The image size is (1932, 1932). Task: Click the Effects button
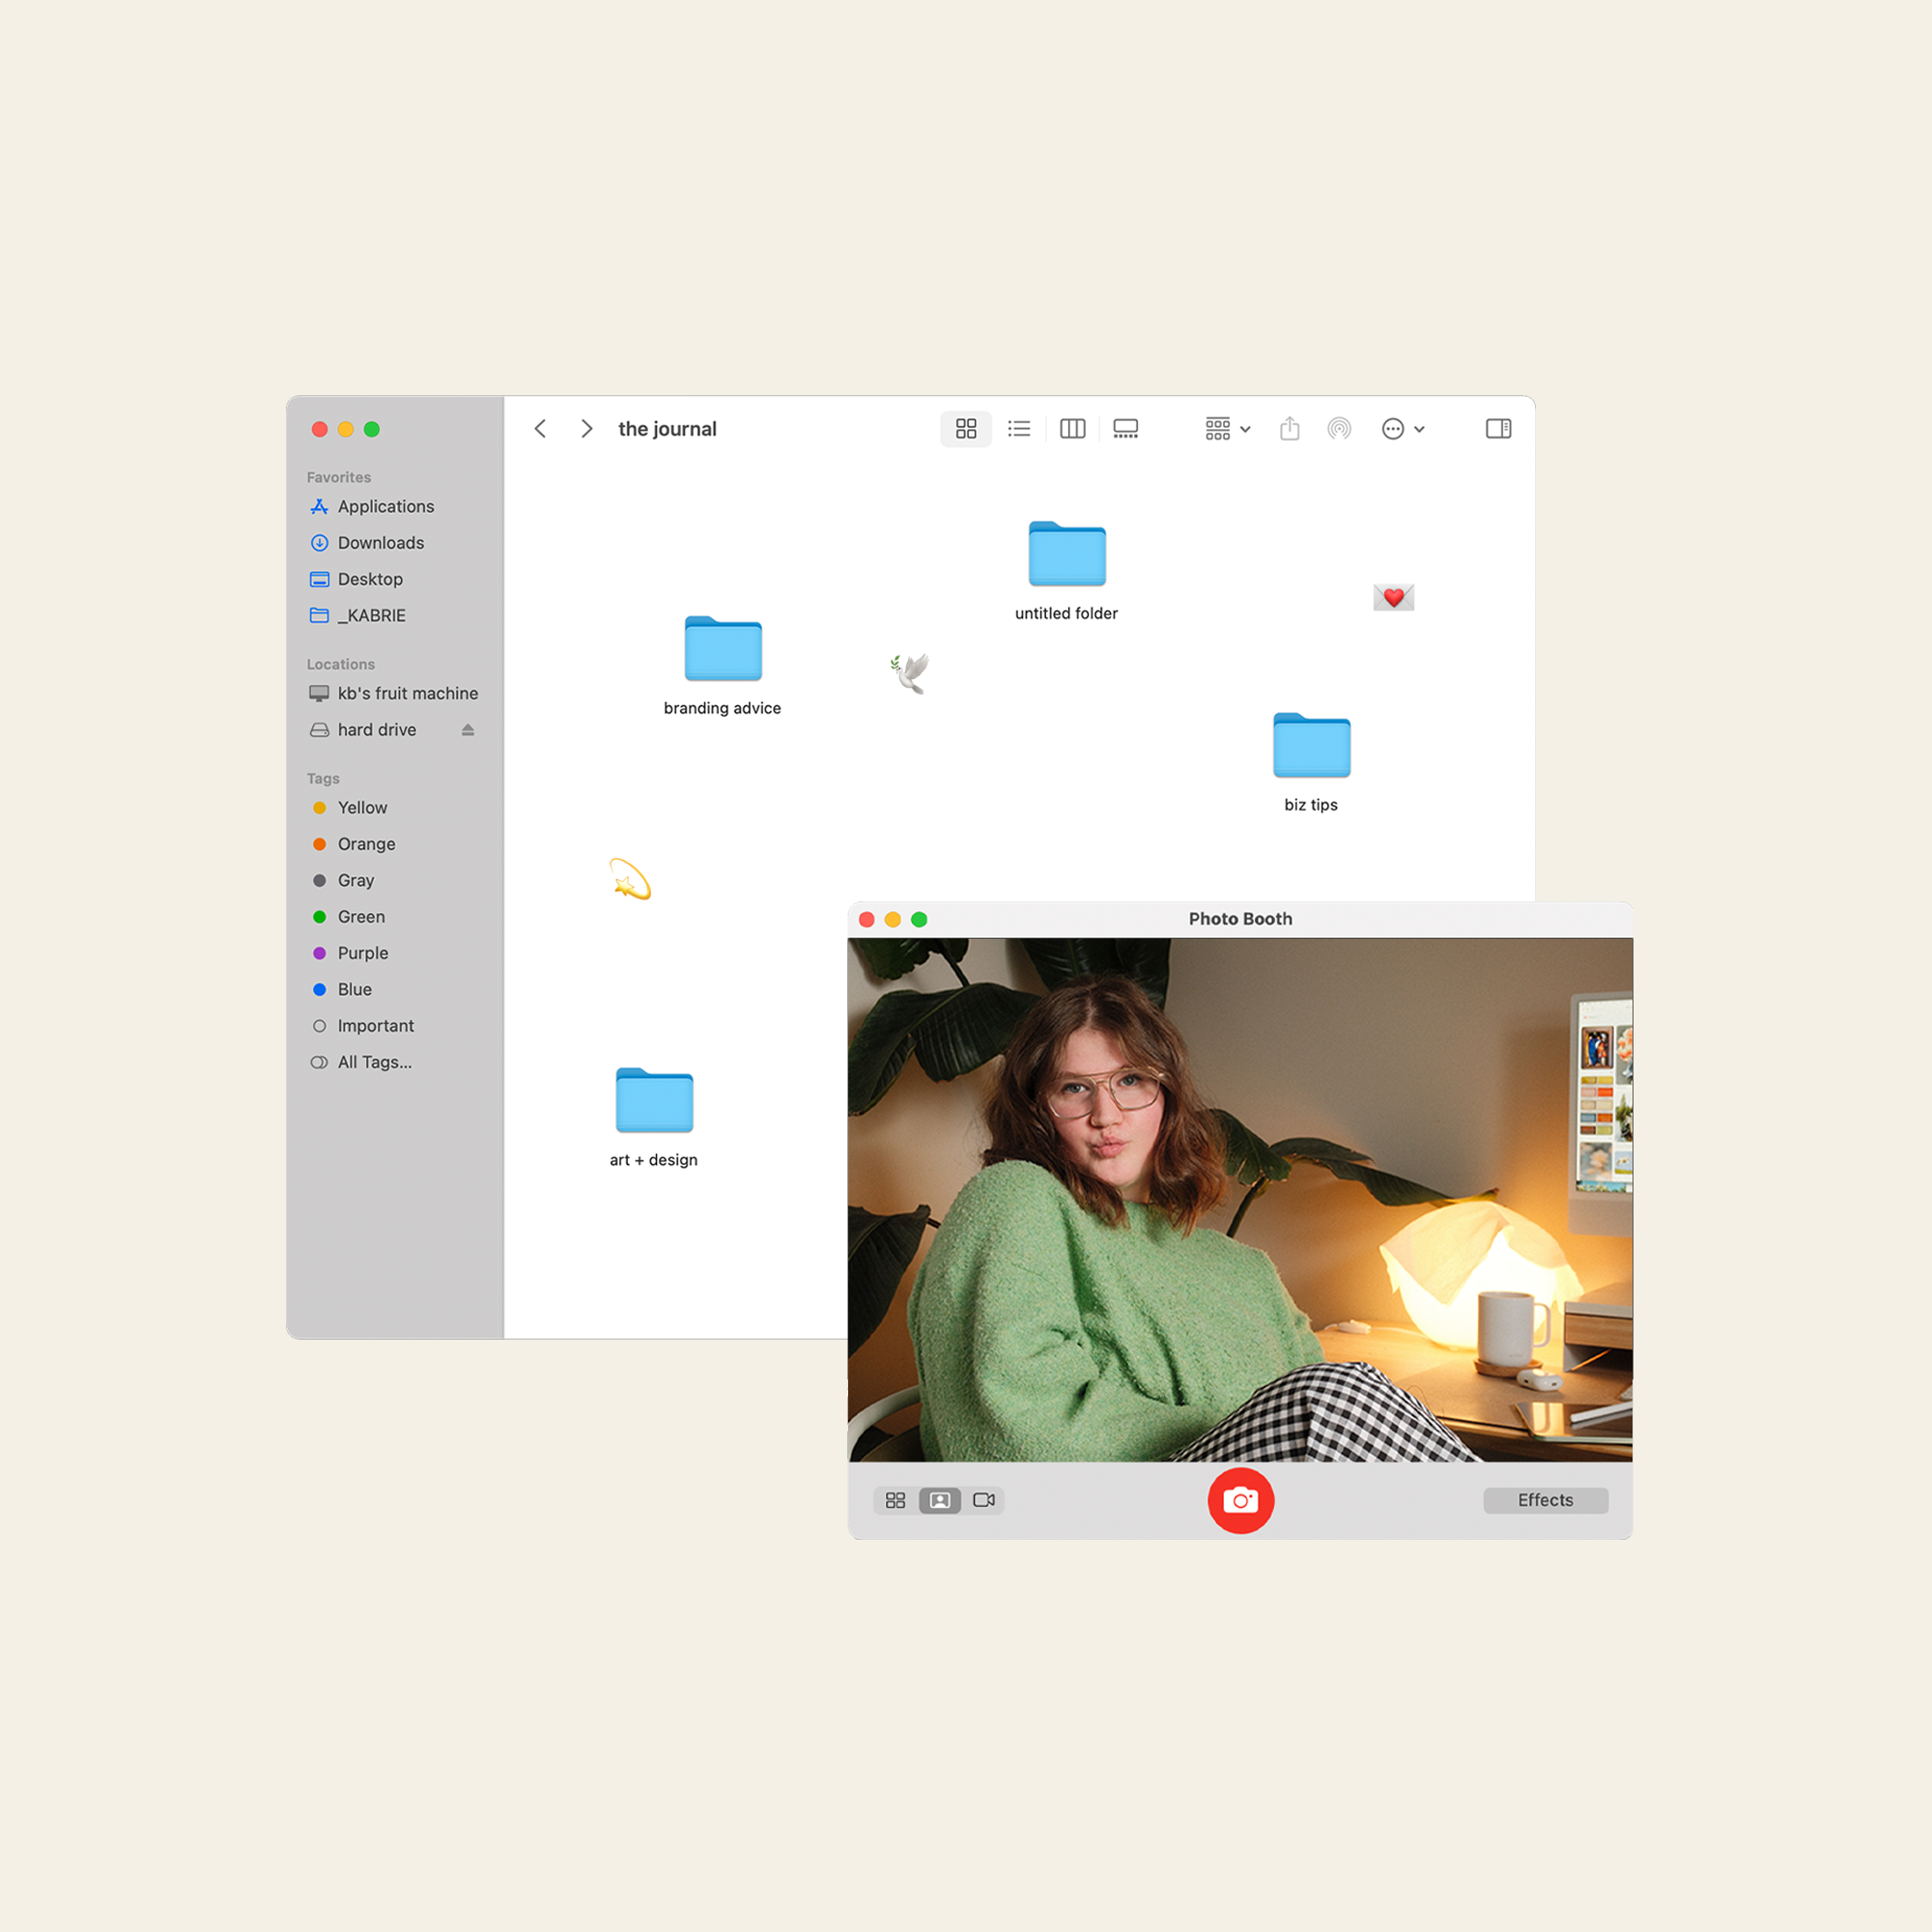[1545, 1500]
